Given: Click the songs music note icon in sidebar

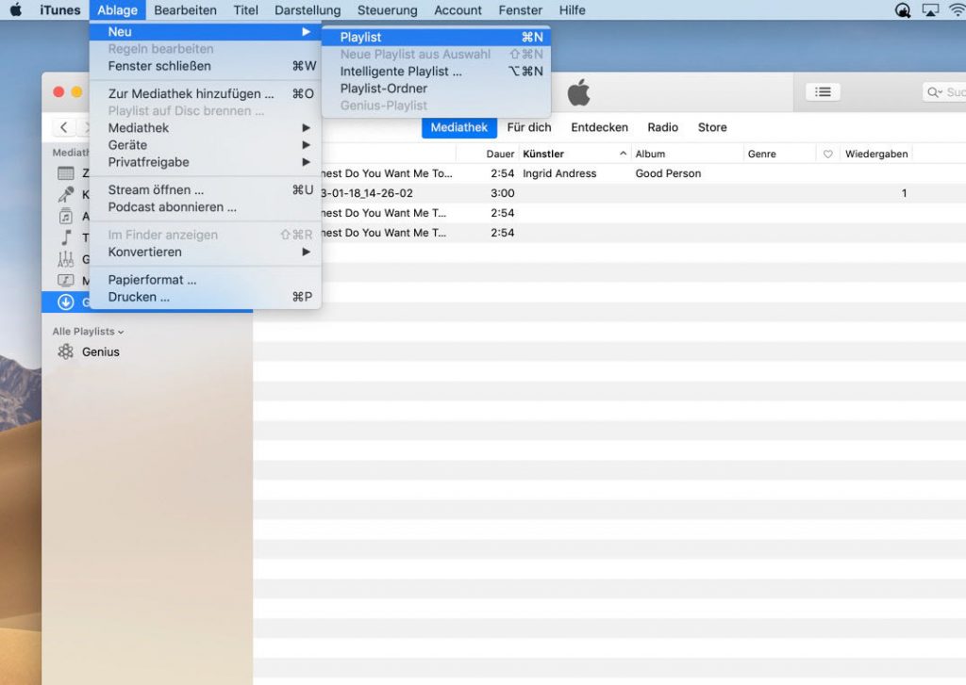Looking at the screenshot, I should pos(66,237).
